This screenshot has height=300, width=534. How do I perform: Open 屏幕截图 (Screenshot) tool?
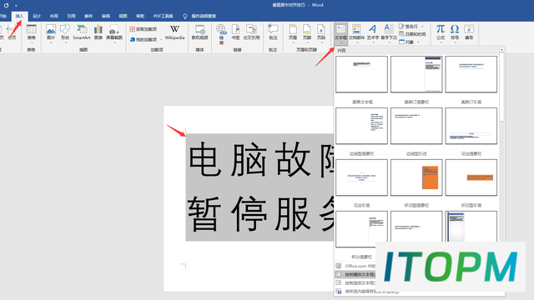[x=114, y=33]
